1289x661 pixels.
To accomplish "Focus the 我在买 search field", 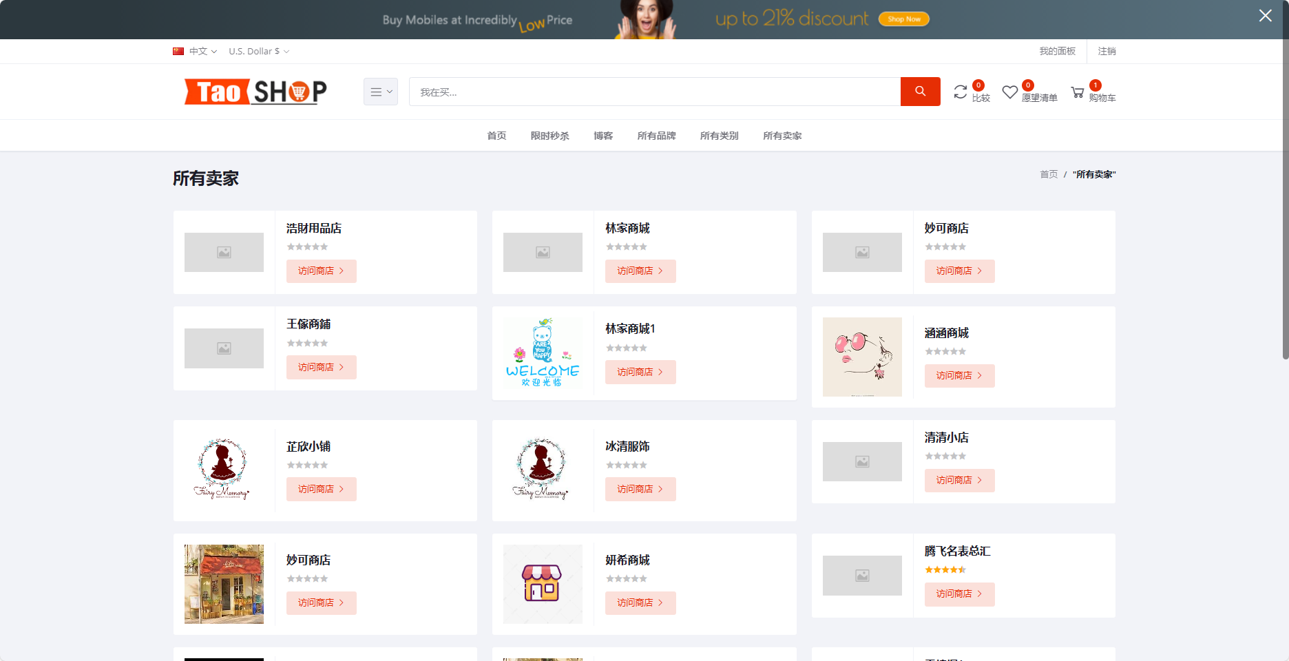I will 655,92.
